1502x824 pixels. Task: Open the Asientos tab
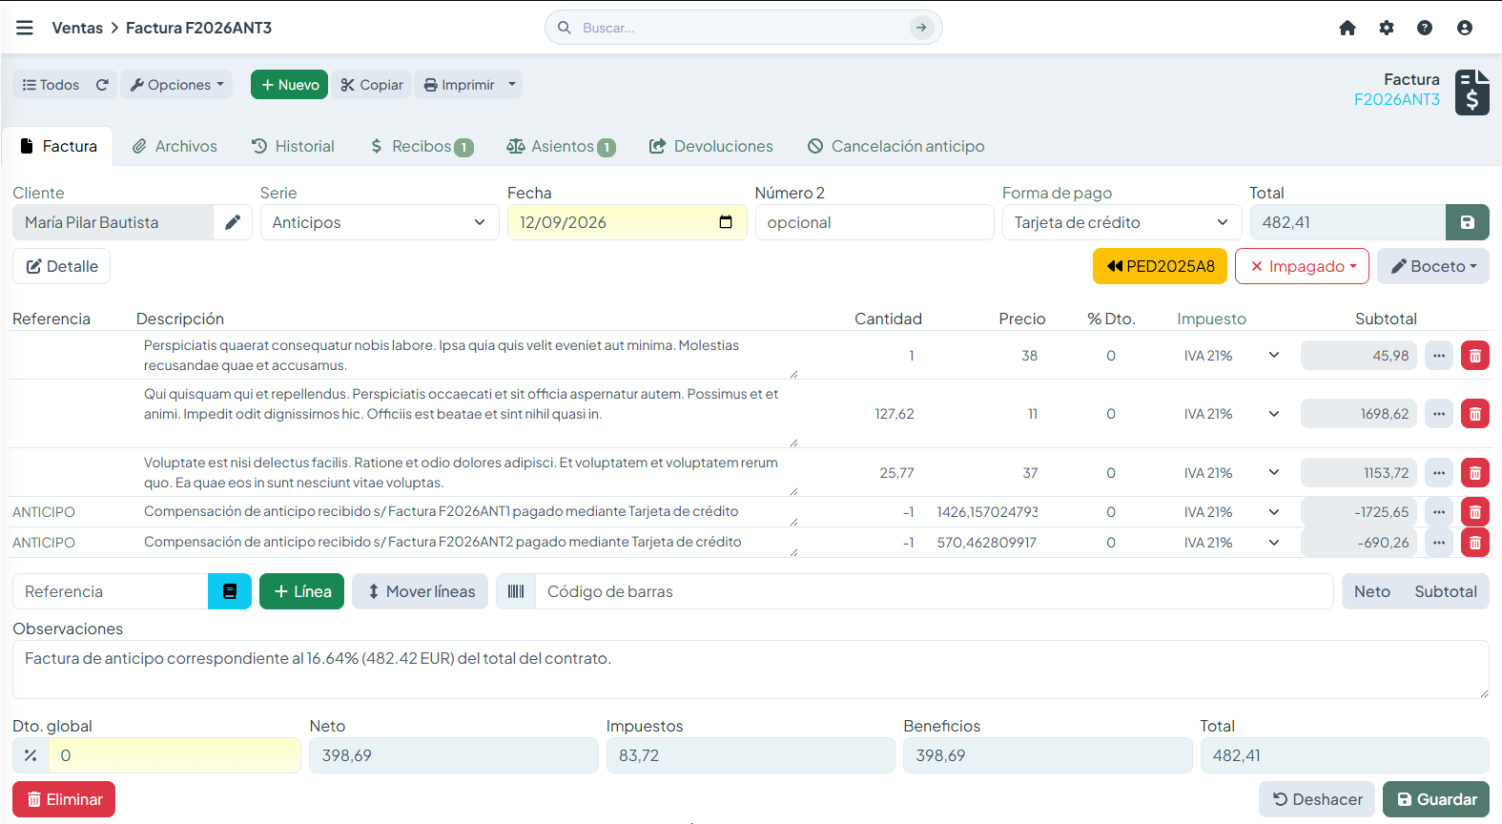(x=561, y=146)
